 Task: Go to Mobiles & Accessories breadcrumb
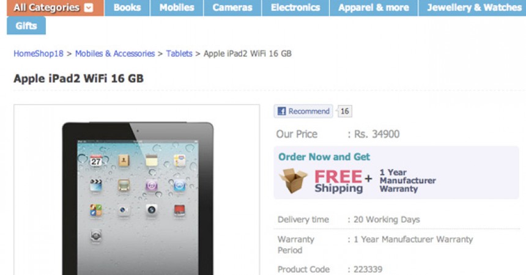[x=115, y=54]
